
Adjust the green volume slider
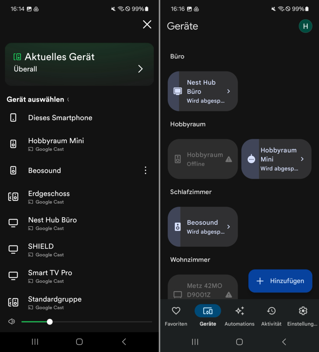50,322
